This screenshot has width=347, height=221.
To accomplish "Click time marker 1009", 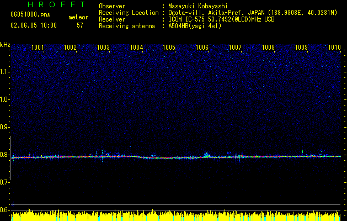I will tap(301, 48).
